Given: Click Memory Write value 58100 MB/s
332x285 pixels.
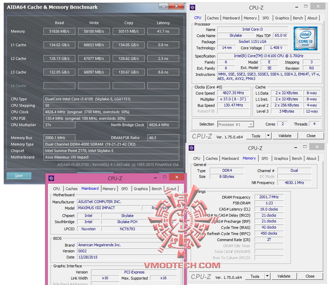Looking at the screenshot, I should [x=94, y=31].
